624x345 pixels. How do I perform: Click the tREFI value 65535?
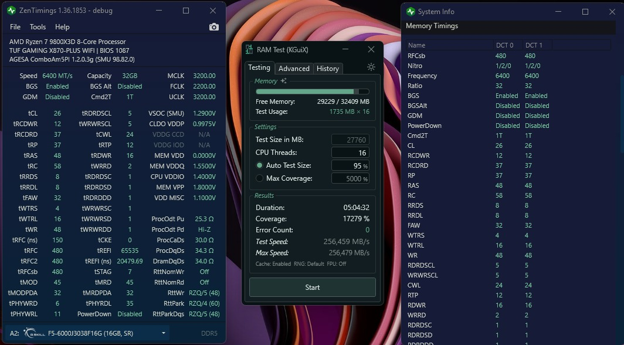click(x=130, y=251)
